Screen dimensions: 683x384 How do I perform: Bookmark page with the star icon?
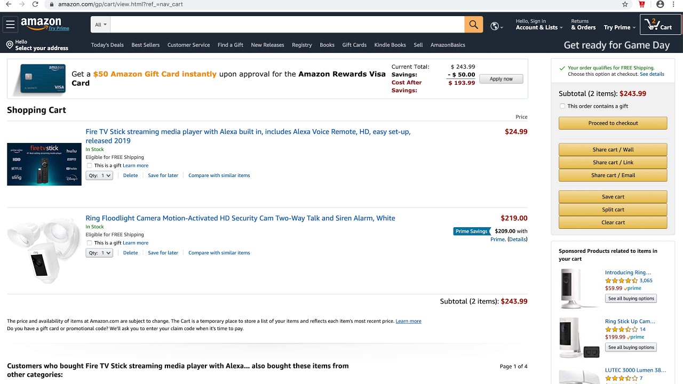pyautogui.click(x=625, y=4)
